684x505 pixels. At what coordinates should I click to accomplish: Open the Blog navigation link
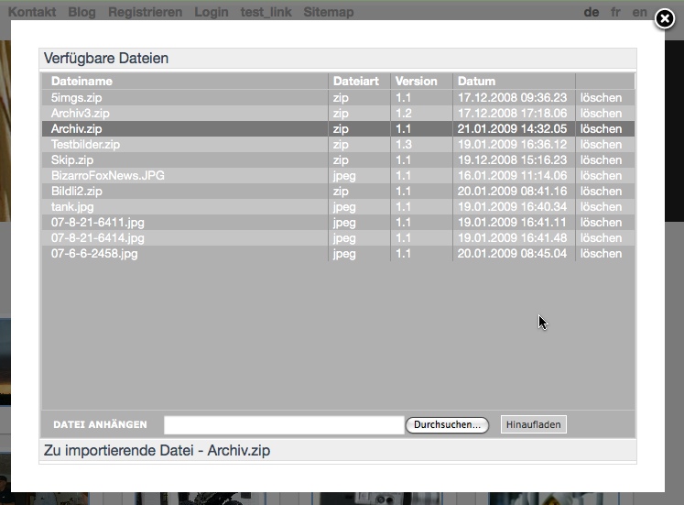81,12
